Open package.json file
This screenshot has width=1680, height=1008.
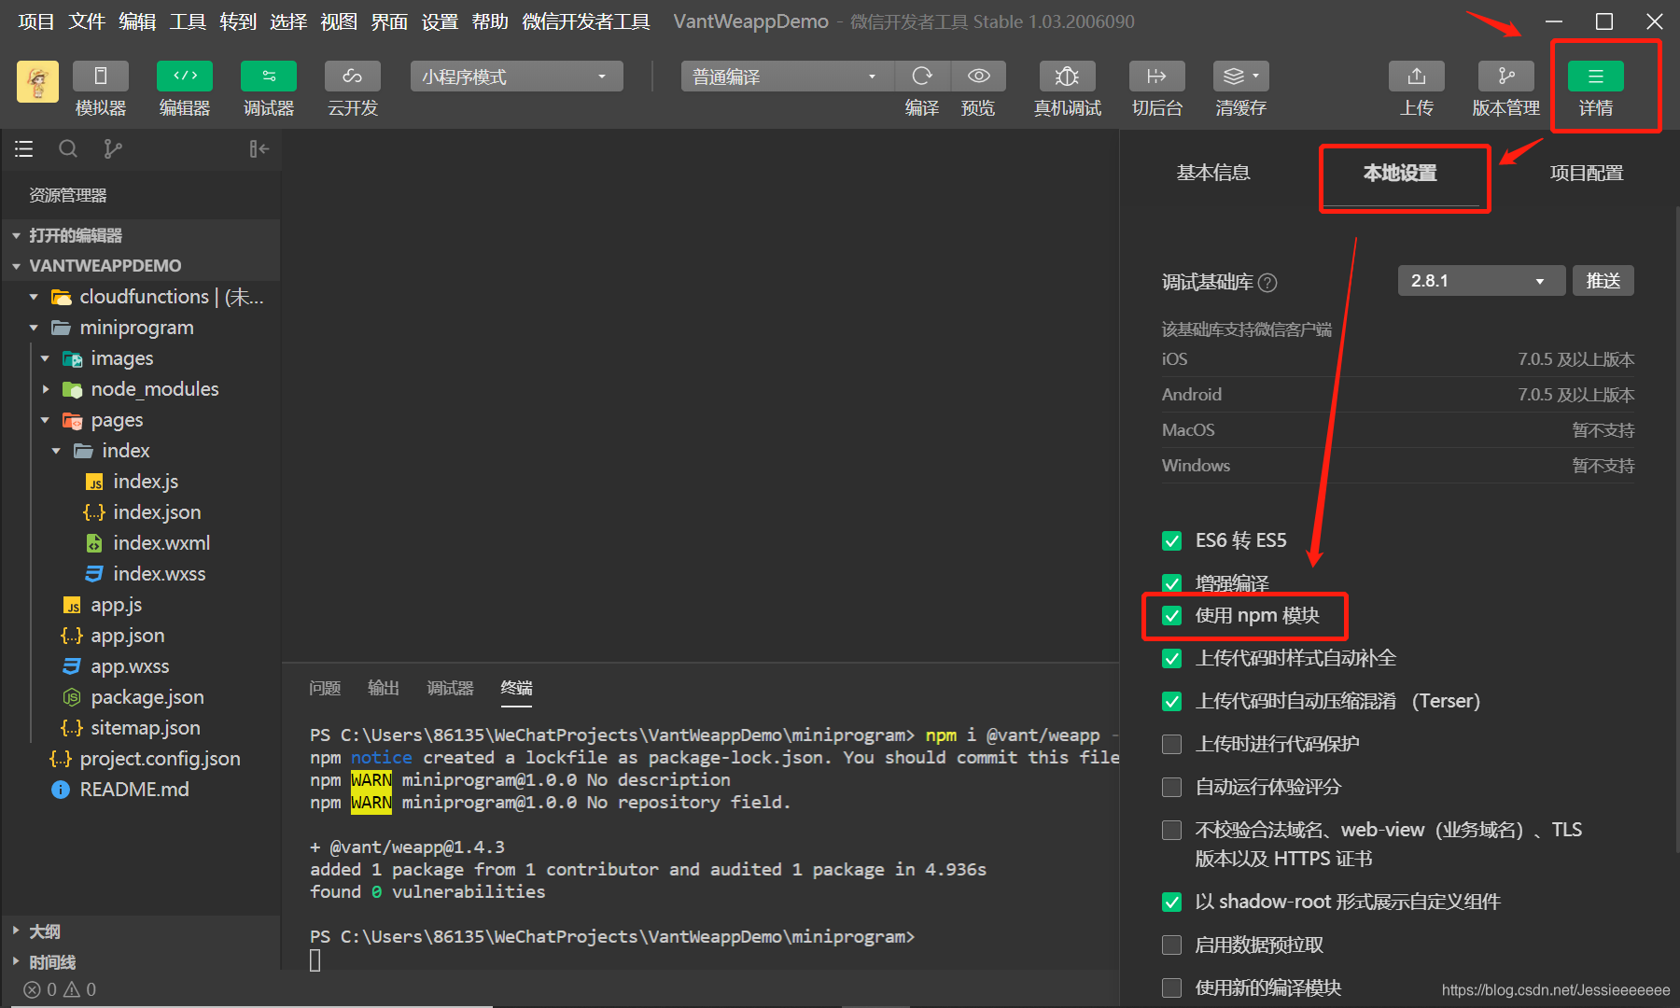[147, 697]
